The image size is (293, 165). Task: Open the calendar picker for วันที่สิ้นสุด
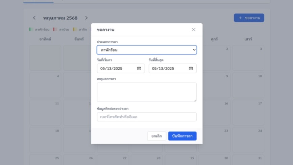point(191,68)
